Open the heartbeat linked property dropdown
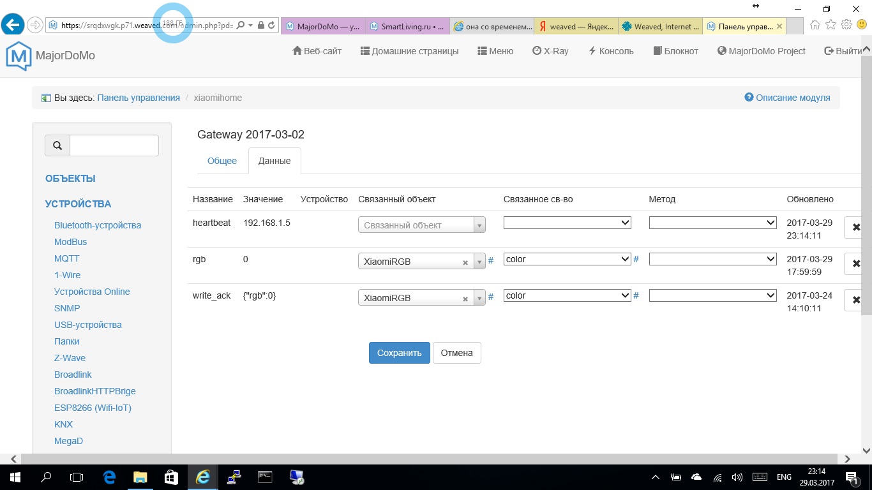872x490 pixels. [x=568, y=223]
